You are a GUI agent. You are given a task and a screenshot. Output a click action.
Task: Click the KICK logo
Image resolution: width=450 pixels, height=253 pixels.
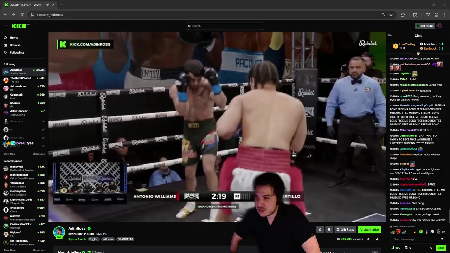20,26
